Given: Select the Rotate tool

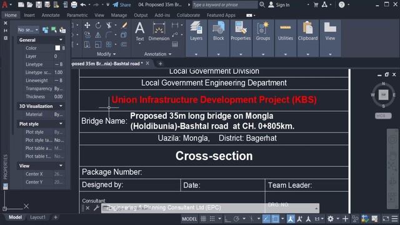Looking at the screenshot, I should point(98,25).
